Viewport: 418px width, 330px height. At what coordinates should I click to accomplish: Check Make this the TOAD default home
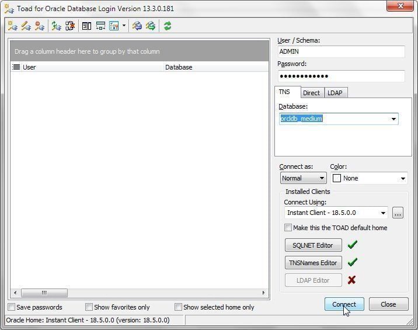[x=288, y=228]
